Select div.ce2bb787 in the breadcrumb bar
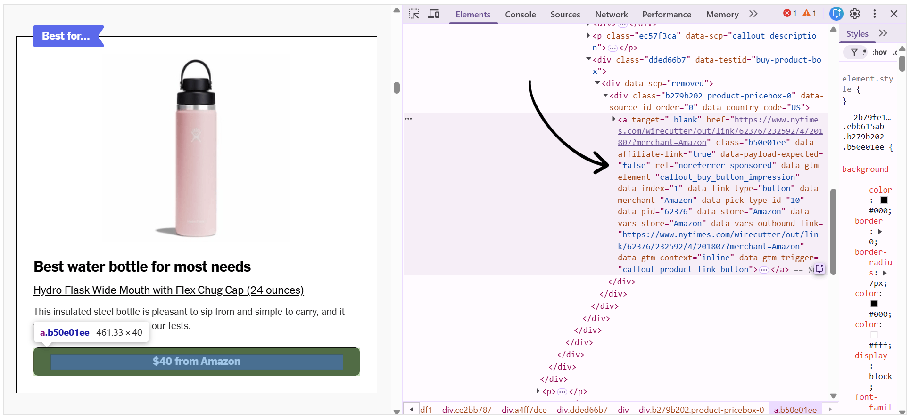Screen dimensions: 910x419 pos(467,410)
